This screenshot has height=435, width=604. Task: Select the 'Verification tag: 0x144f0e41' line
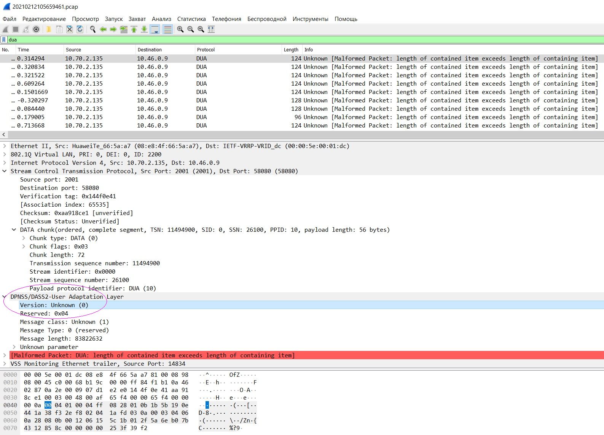tap(68, 196)
